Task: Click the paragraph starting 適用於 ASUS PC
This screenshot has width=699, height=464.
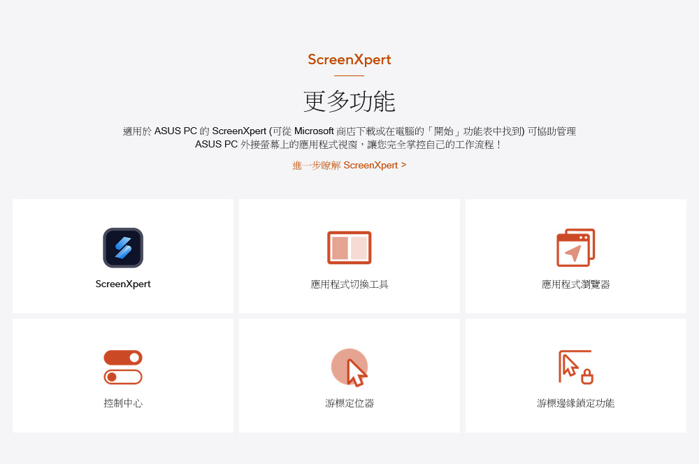Action: point(349,138)
